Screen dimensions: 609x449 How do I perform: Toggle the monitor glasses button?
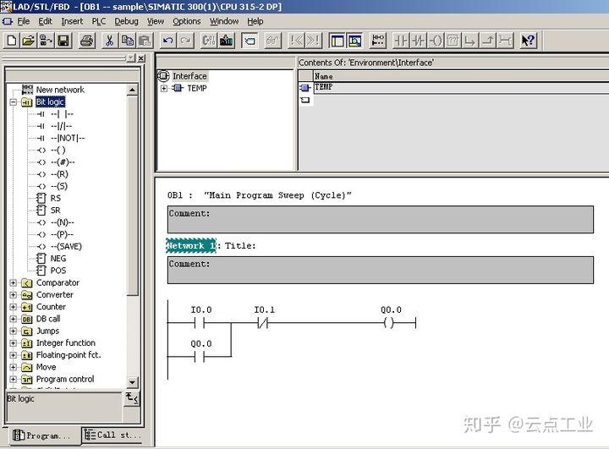point(272,40)
